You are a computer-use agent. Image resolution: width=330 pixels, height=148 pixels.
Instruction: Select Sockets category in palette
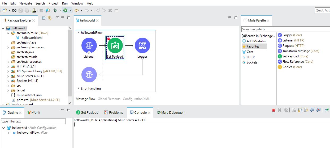(250, 62)
